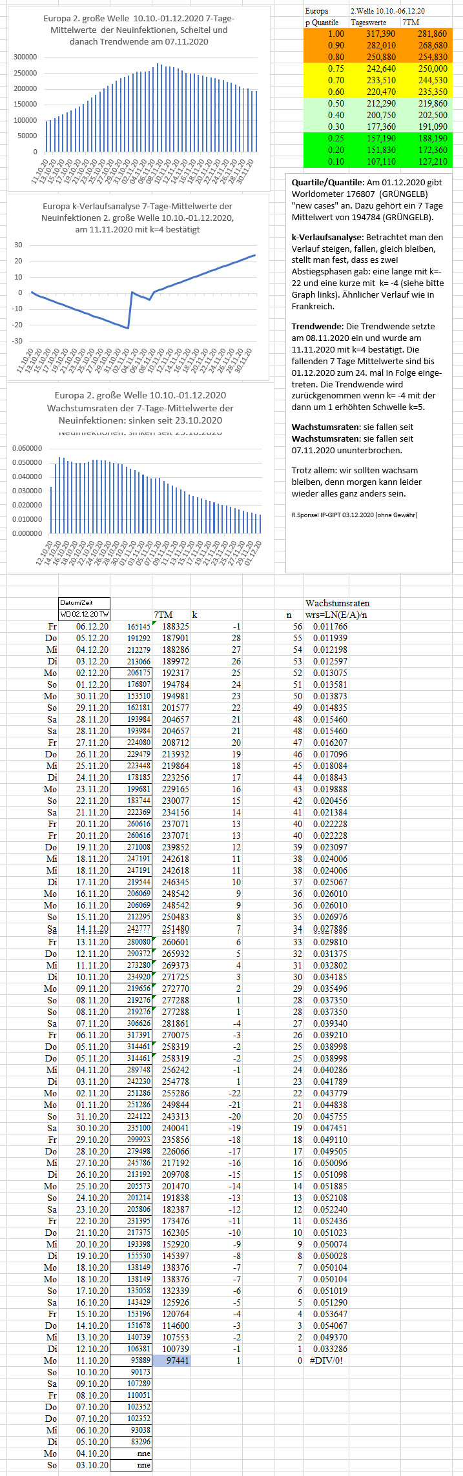Screen dimensions: 463x1476
Task: Select daily value cell '213066'
Action: pos(132,661)
